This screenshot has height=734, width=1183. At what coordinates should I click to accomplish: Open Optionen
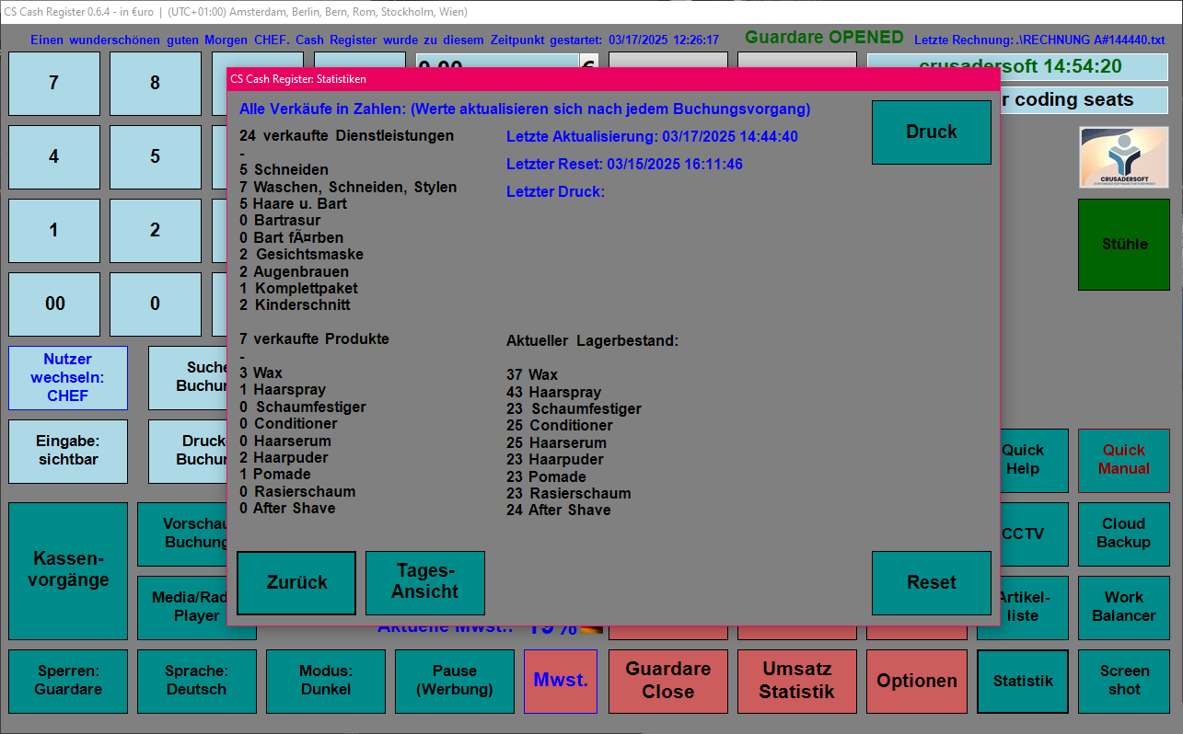[917, 682]
